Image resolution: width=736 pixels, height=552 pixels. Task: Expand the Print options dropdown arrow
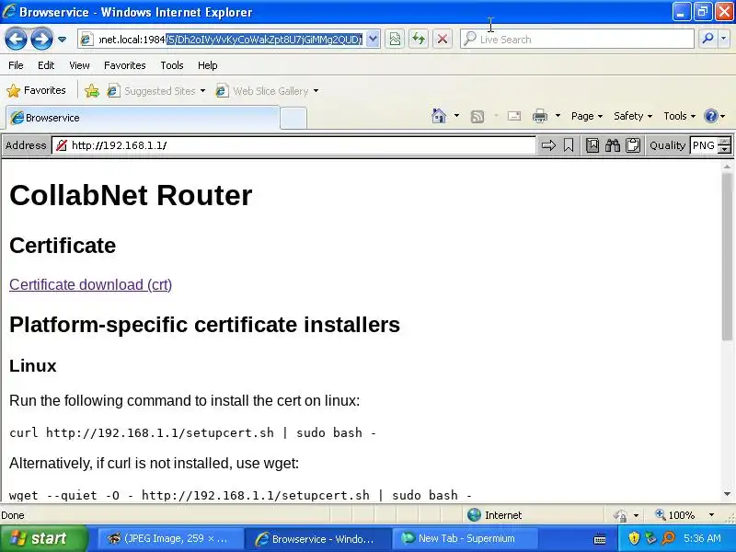558,116
